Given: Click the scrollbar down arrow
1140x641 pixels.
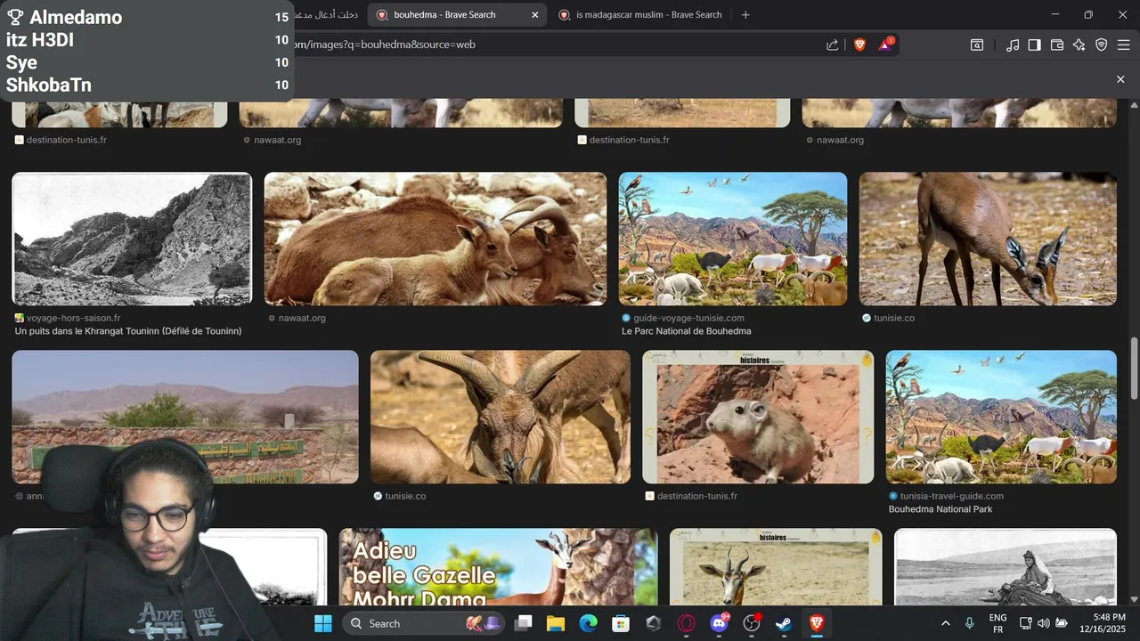Looking at the screenshot, I should tap(1134, 599).
